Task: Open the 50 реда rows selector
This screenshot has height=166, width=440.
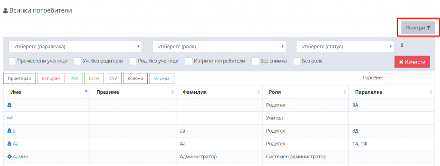Action: click(x=162, y=79)
